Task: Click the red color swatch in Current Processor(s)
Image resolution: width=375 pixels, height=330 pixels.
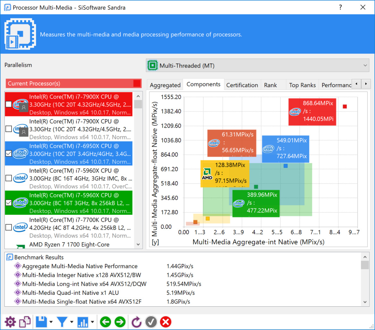Action: (x=137, y=83)
